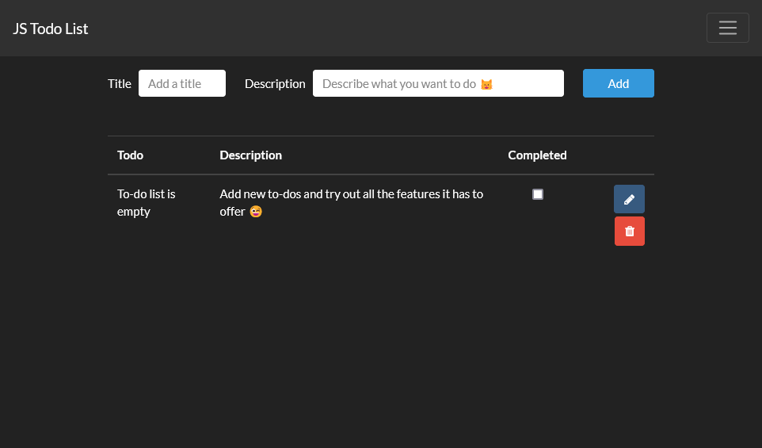Click the Completed column header
Screen dimensions: 762x448
click(x=537, y=155)
